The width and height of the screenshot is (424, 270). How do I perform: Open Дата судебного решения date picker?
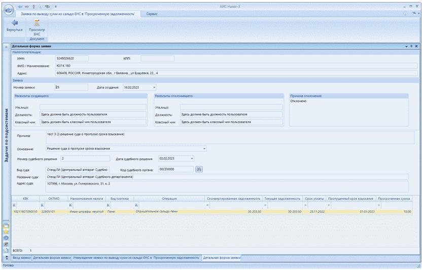tap(192, 159)
